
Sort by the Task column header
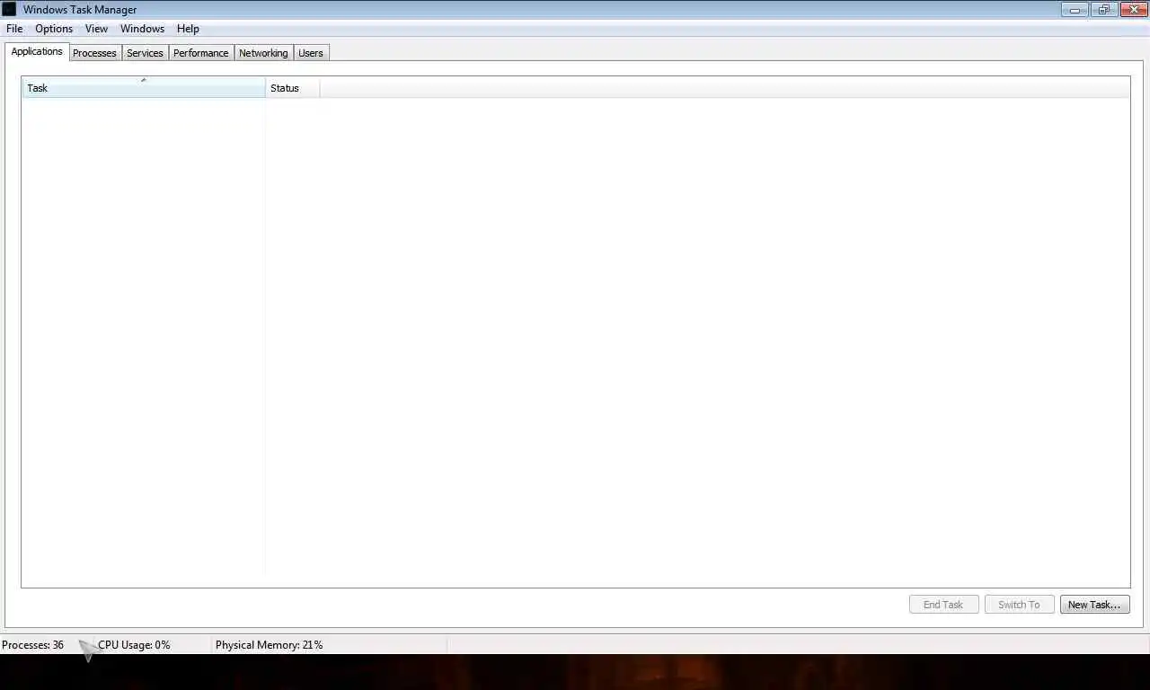pos(144,88)
